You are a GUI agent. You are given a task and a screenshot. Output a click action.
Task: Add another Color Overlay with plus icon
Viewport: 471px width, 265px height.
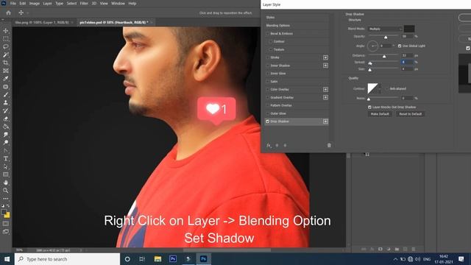[325, 89]
